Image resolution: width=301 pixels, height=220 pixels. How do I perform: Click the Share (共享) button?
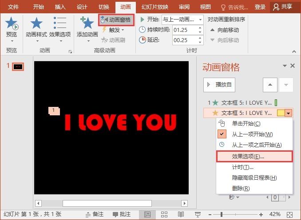tap(283, 7)
